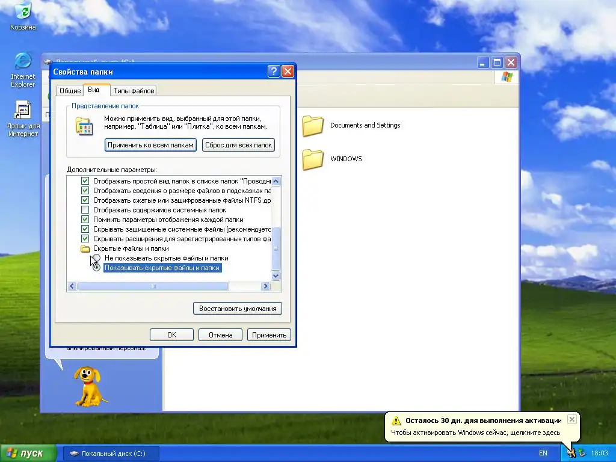Image resolution: width=616 pixels, height=462 pixels.
Task: Uncheck hide protected system files checkbox
Action: click(x=85, y=229)
